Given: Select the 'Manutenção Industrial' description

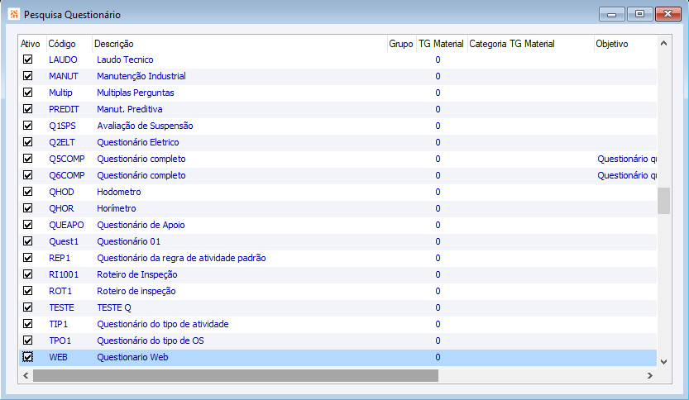Looking at the screenshot, I should point(141,76).
